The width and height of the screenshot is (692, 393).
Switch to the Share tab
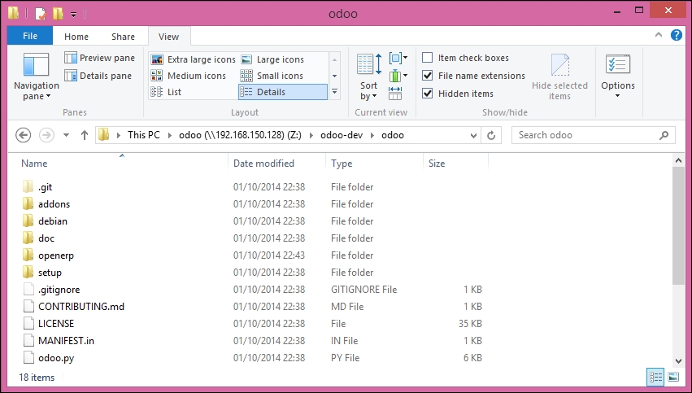[123, 37]
